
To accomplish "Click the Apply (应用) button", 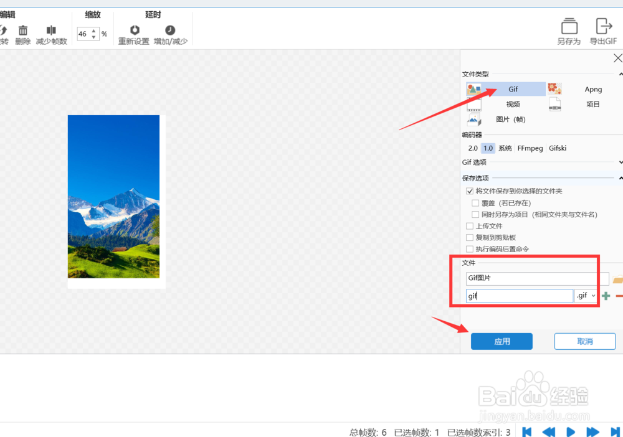I will pyautogui.click(x=502, y=341).
